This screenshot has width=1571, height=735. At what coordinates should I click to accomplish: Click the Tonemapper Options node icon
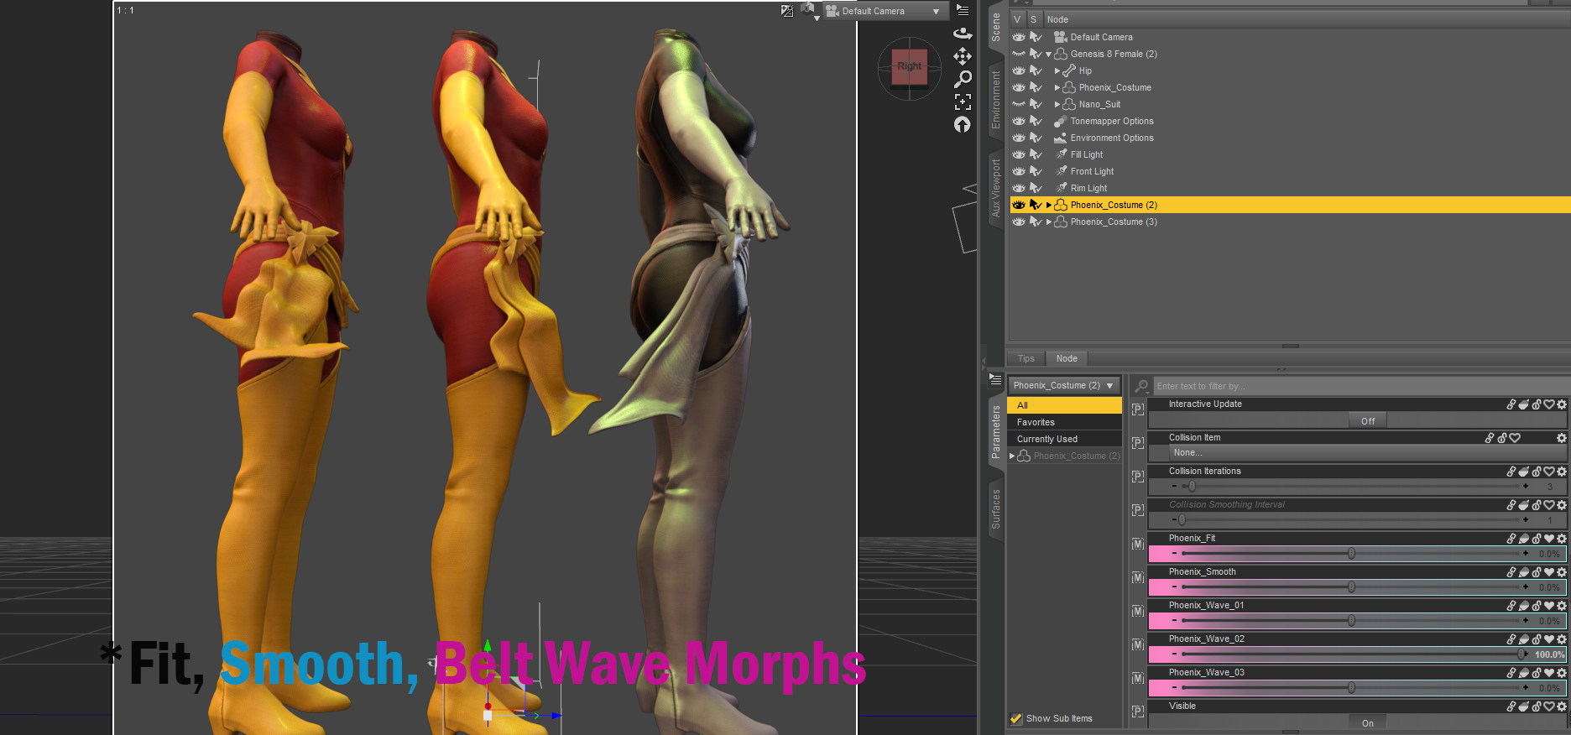tap(1061, 121)
